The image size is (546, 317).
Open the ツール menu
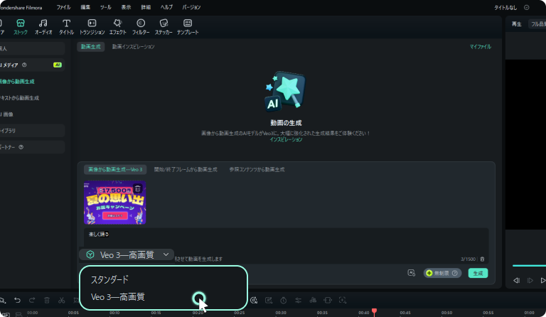point(105,7)
